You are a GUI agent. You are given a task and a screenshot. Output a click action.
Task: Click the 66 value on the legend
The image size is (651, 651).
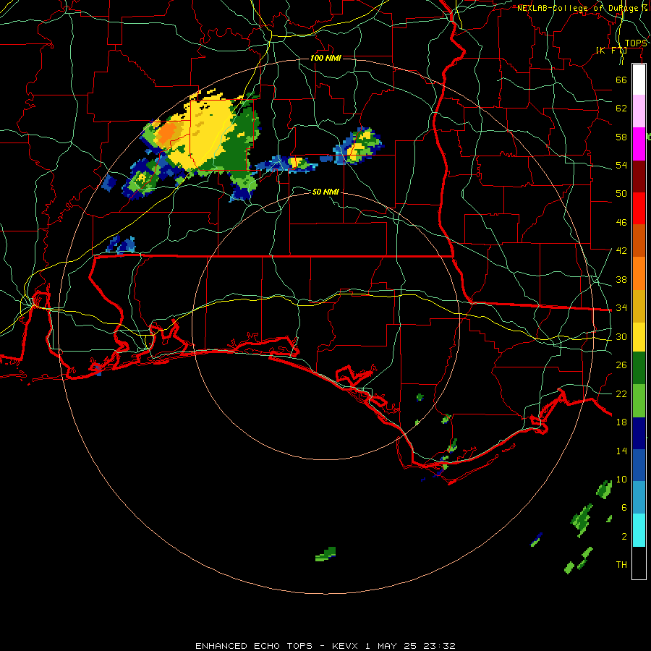click(x=621, y=80)
